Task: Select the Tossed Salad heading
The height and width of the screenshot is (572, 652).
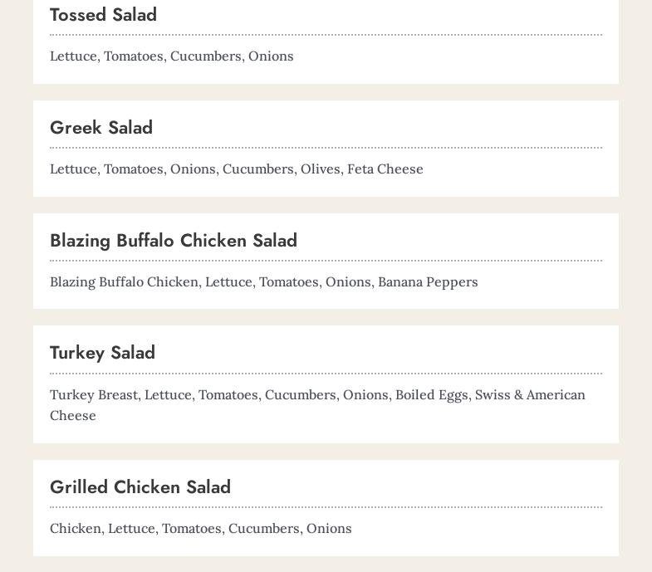Action: pyautogui.click(x=103, y=15)
